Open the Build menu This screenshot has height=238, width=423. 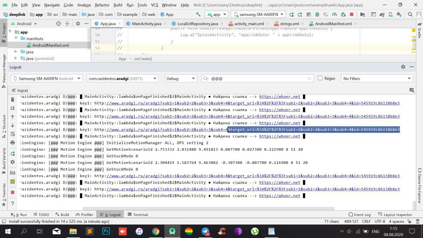point(118,5)
